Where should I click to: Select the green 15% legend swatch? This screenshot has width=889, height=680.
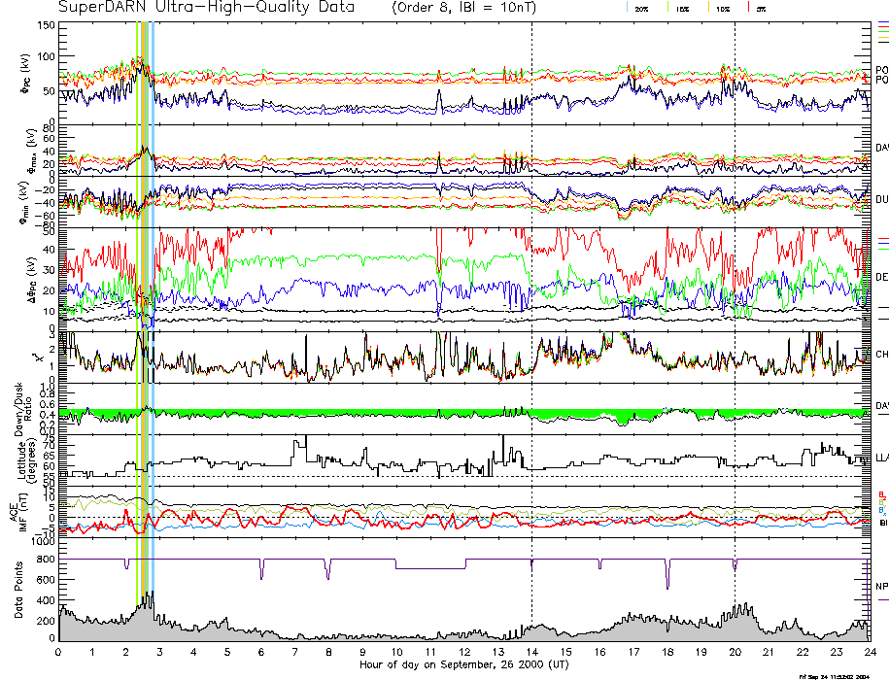coord(669,8)
